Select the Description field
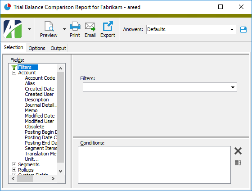252x191 pixels. [37, 100]
